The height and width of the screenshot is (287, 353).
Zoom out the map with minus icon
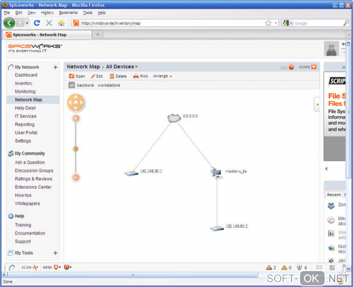point(76,177)
